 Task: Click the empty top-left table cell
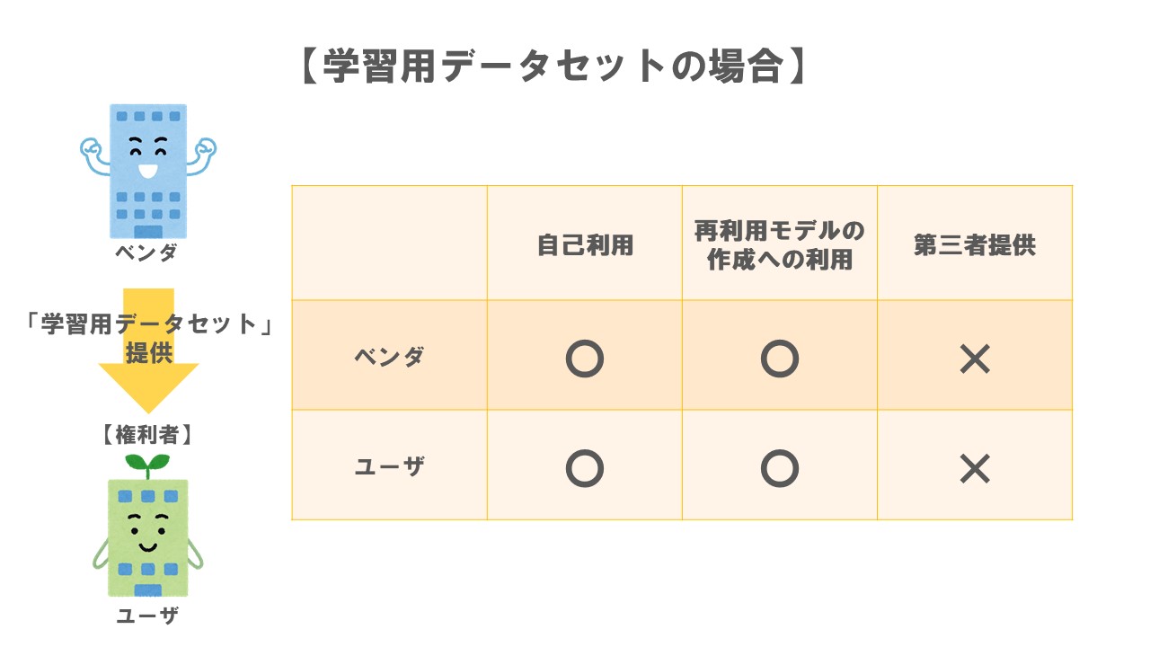click(x=389, y=243)
